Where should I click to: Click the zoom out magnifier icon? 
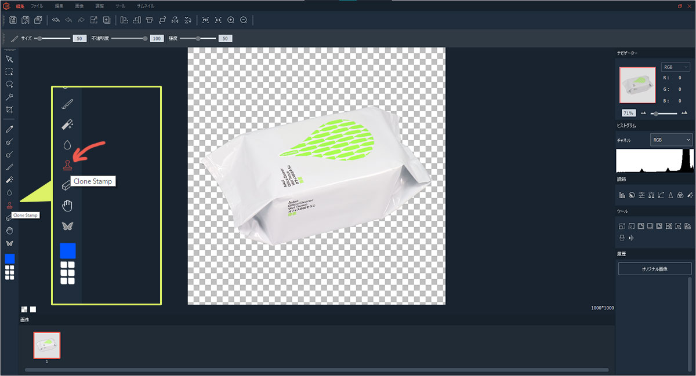244,20
